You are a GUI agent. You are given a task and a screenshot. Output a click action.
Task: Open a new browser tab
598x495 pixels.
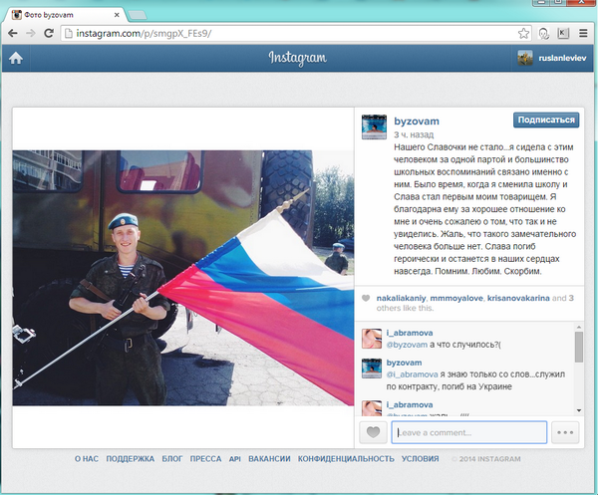138,15
